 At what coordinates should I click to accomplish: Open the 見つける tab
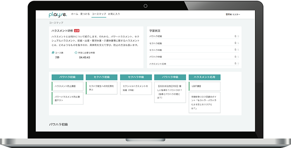[85, 14]
